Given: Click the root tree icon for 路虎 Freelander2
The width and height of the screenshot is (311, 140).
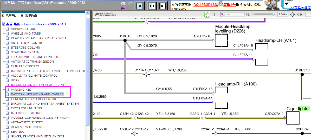Looking at the screenshot, I should click(x=3, y=24).
